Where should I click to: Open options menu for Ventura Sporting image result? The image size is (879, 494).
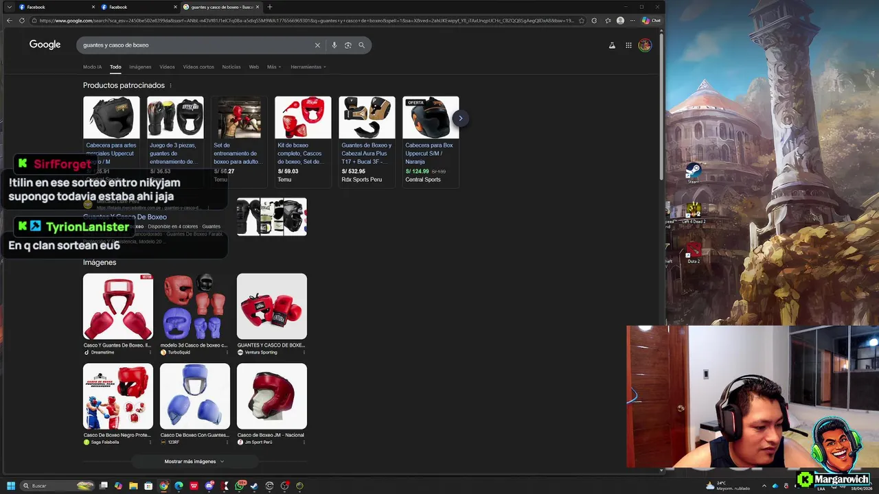click(304, 353)
